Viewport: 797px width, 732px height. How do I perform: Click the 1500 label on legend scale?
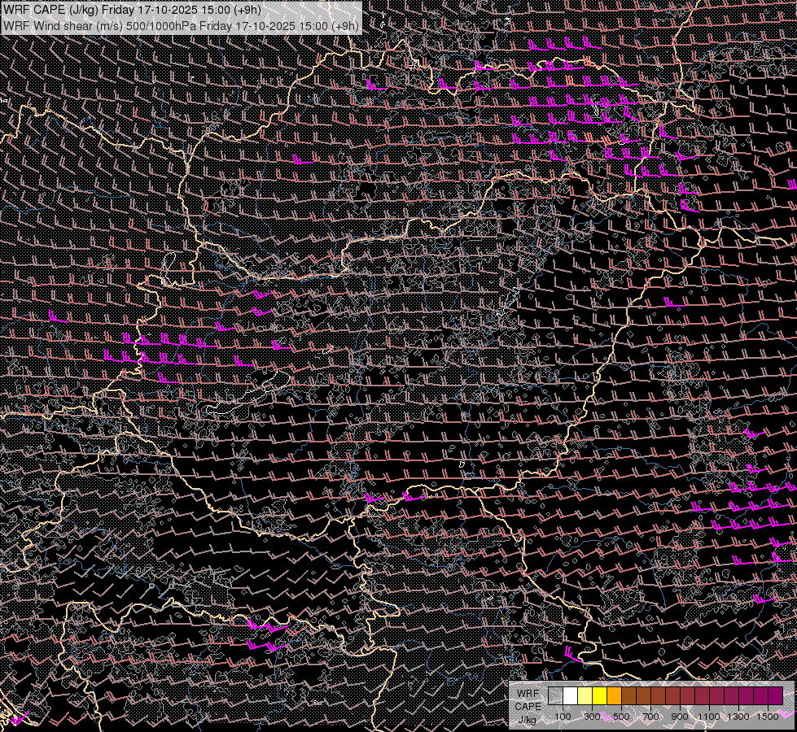click(768, 717)
